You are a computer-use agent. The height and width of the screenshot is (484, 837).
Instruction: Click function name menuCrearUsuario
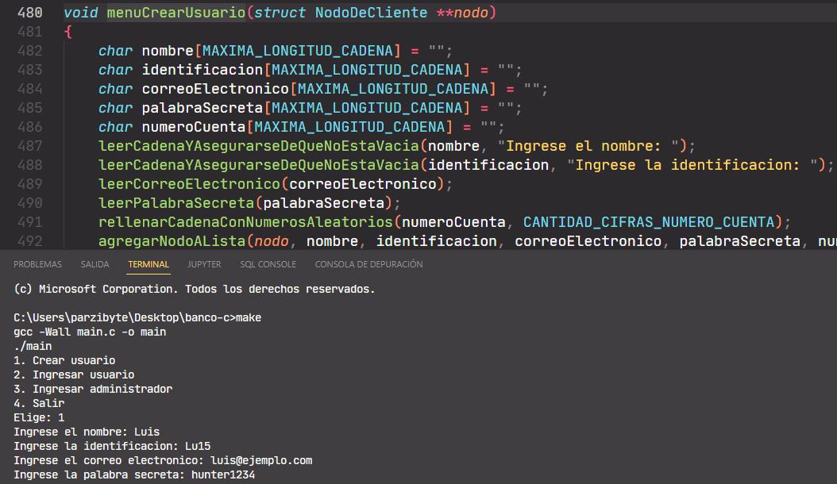[176, 12]
